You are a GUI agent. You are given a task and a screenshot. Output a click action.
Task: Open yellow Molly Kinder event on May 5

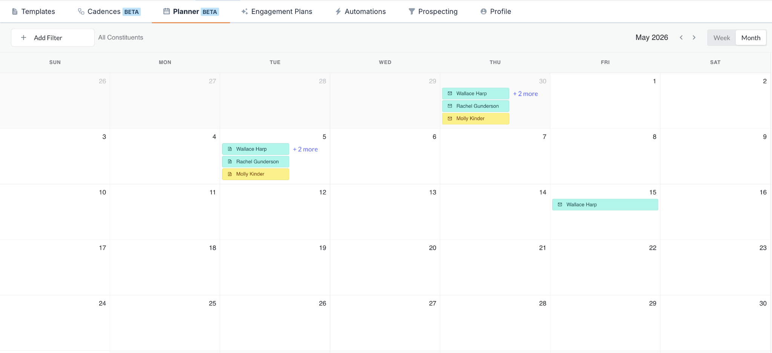point(256,174)
